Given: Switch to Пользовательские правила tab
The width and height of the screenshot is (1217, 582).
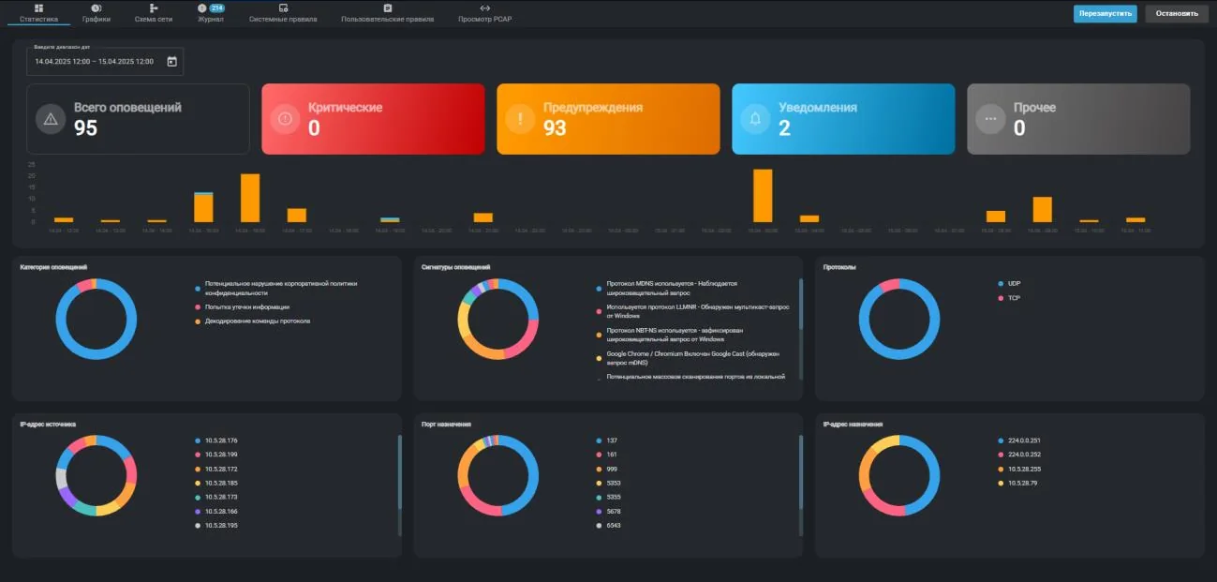Looking at the screenshot, I should [388, 13].
